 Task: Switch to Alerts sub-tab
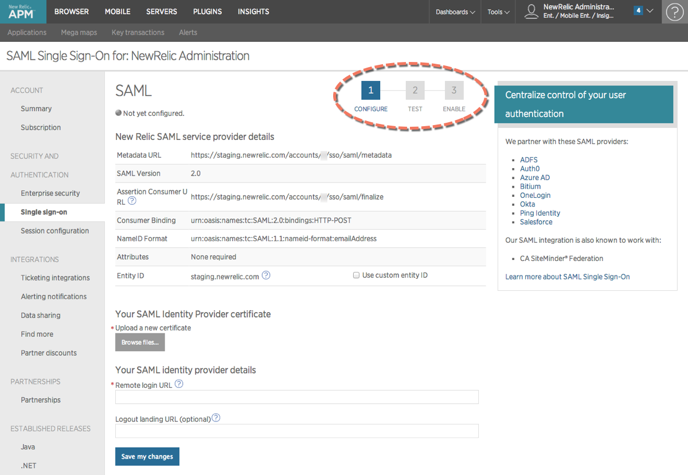pos(188,33)
